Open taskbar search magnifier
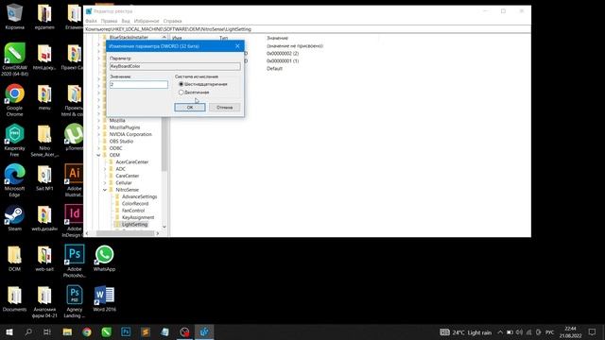 coord(28,331)
